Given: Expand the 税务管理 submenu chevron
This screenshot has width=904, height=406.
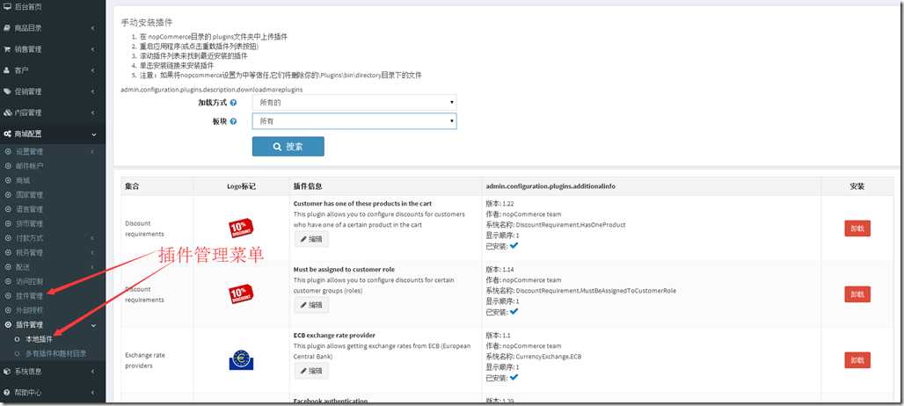Looking at the screenshot, I should [x=93, y=253].
